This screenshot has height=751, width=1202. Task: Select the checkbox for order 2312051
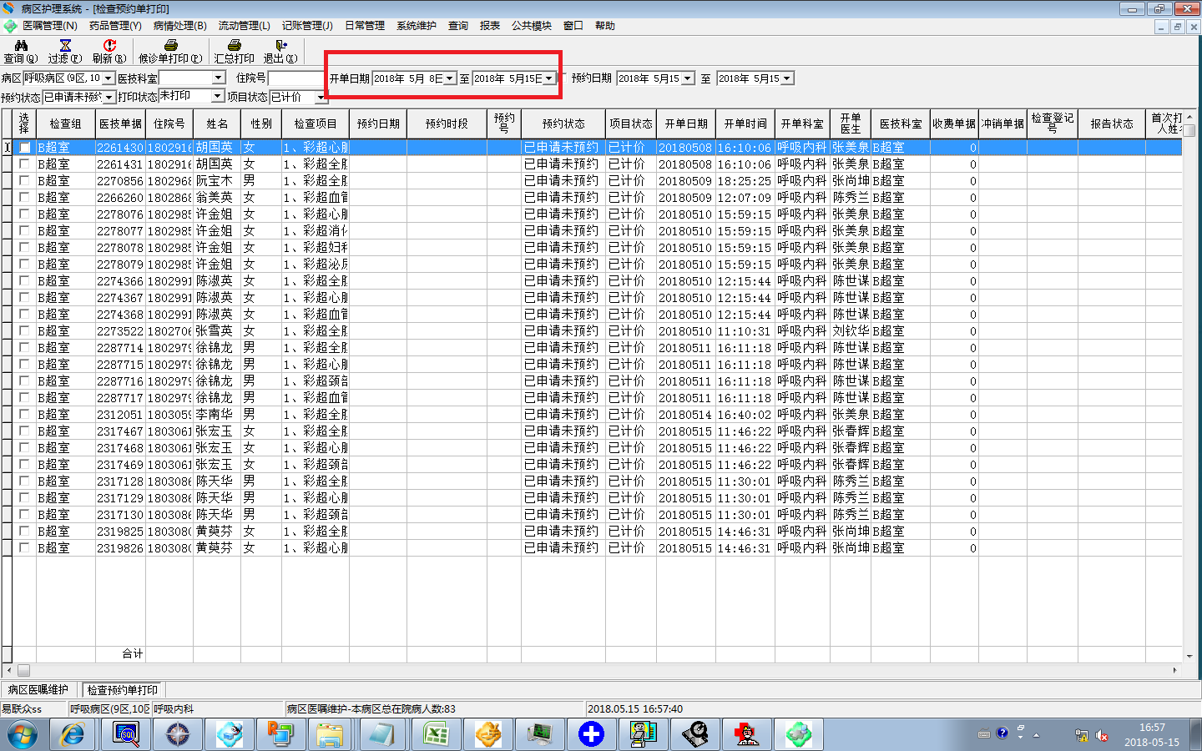coord(25,415)
